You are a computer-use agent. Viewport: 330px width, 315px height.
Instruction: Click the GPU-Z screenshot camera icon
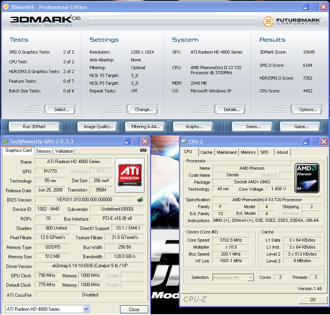click(x=143, y=150)
